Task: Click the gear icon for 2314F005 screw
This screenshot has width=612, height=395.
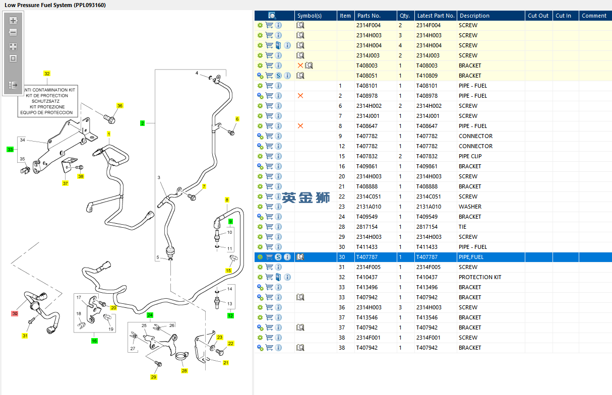Action: click(260, 267)
